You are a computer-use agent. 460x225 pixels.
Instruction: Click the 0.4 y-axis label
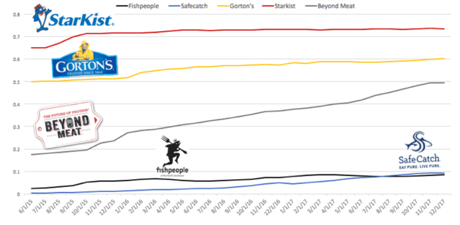pos(17,104)
